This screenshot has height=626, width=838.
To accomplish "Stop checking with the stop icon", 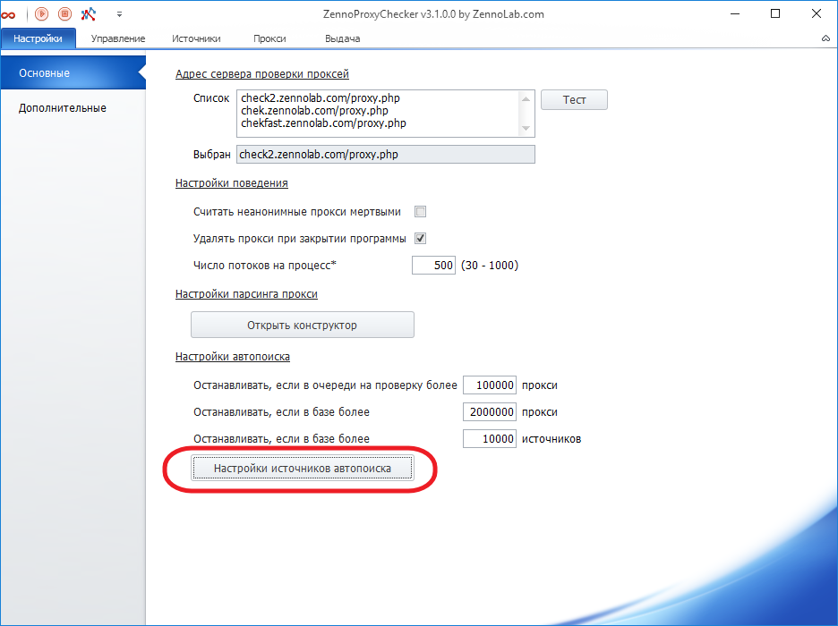I will [x=64, y=14].
